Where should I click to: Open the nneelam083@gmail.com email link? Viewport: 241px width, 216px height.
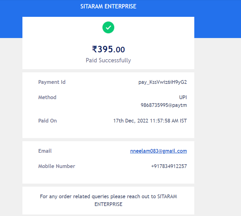158,151
